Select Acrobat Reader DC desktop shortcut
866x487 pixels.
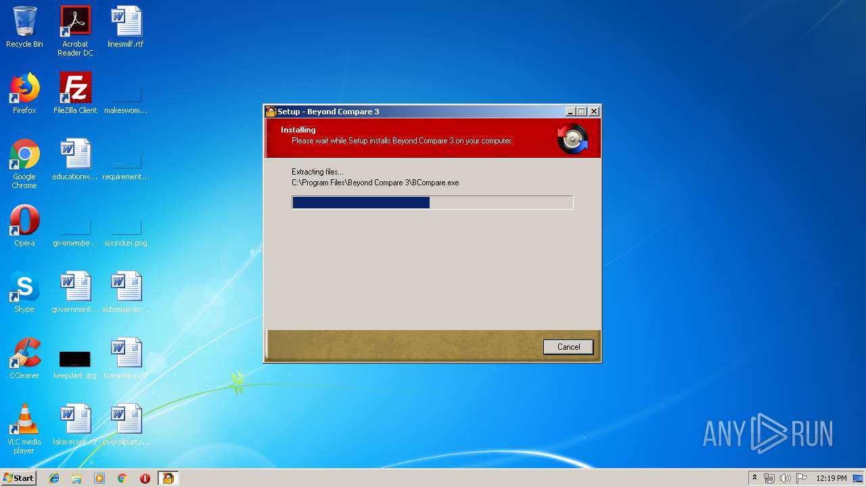pos(75,31)
